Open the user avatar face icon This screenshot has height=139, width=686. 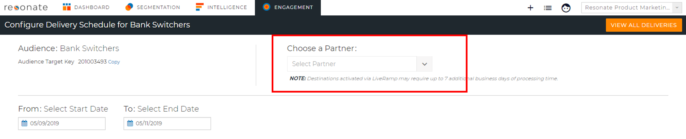tap(566, 8)
